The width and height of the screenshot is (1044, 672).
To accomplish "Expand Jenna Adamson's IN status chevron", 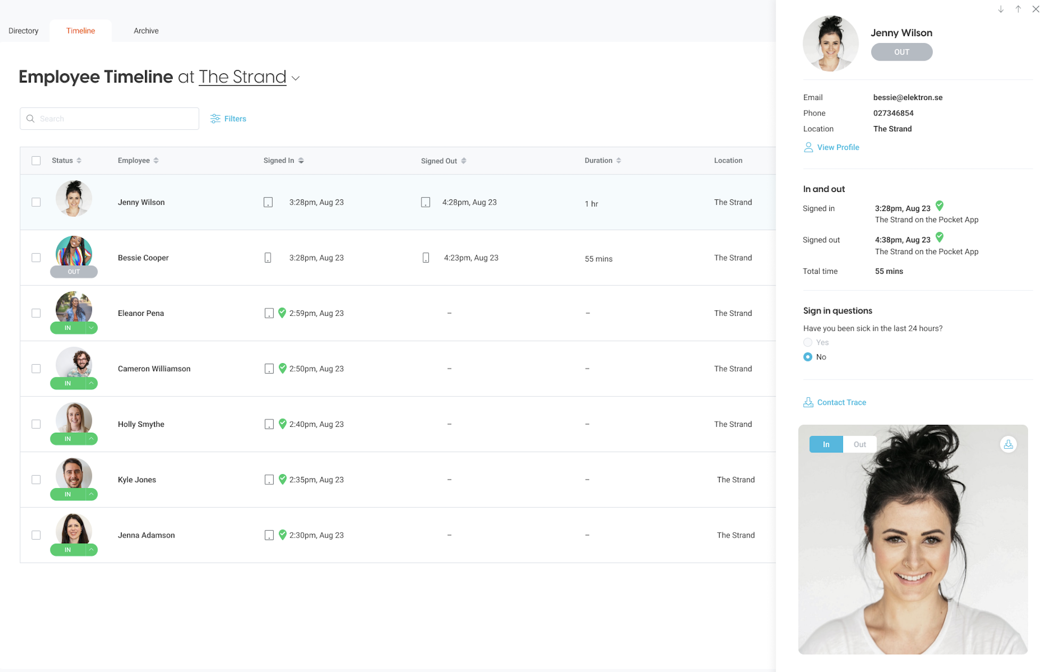I will tap(91, 550).
